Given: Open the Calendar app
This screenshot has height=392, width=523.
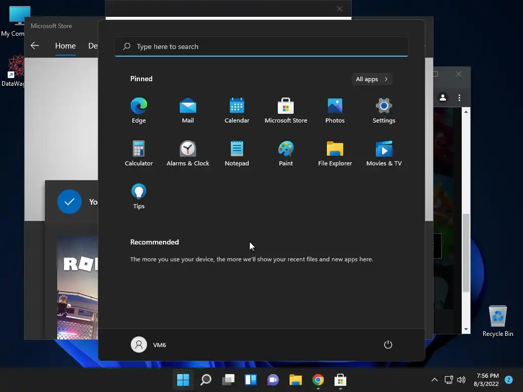Looking at the screenshot, I should (237, 110).
